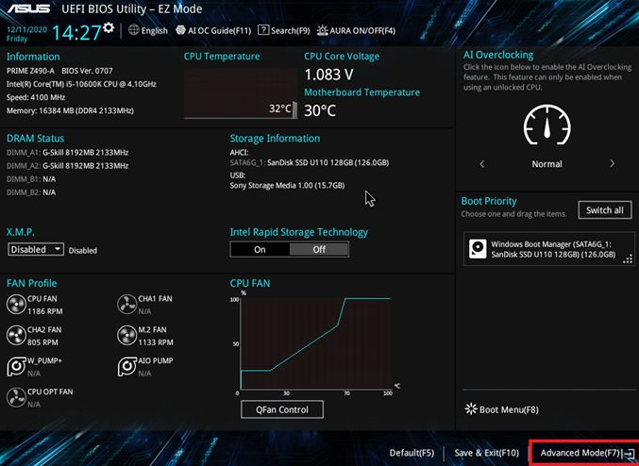Click the Speed: 4100 MHz line
Image resolution: width=639 pixels, height=466 pixels.
[x=36, y=97]
